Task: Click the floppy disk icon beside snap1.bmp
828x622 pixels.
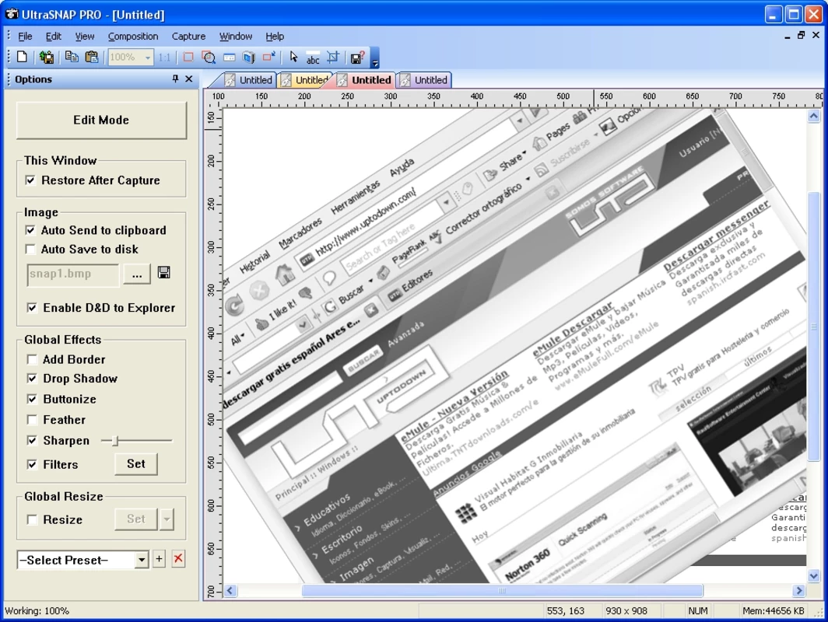Action: [163, 273]
